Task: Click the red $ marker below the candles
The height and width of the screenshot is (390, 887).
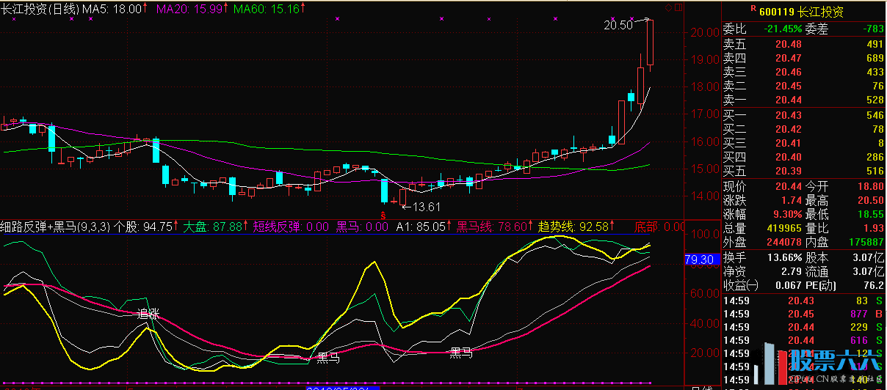Action: click(383, 214)
